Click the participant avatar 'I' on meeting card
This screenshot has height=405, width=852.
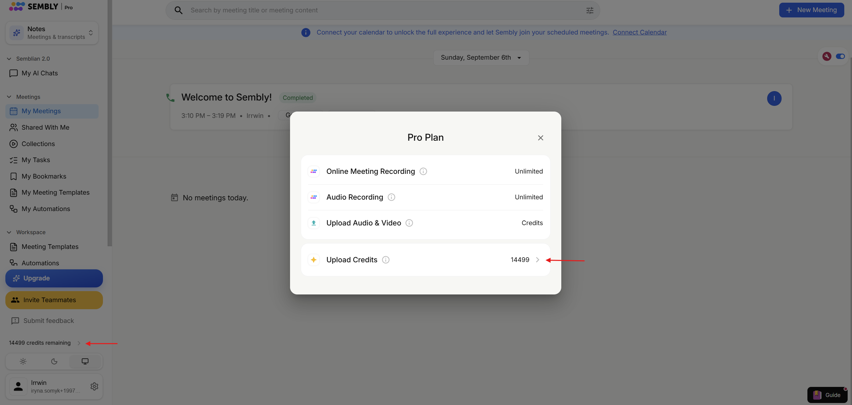(774, 98)
